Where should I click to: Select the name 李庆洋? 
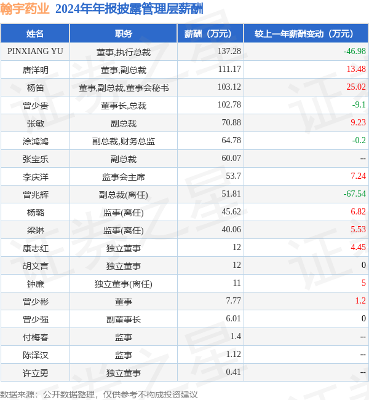pos(35,176)
